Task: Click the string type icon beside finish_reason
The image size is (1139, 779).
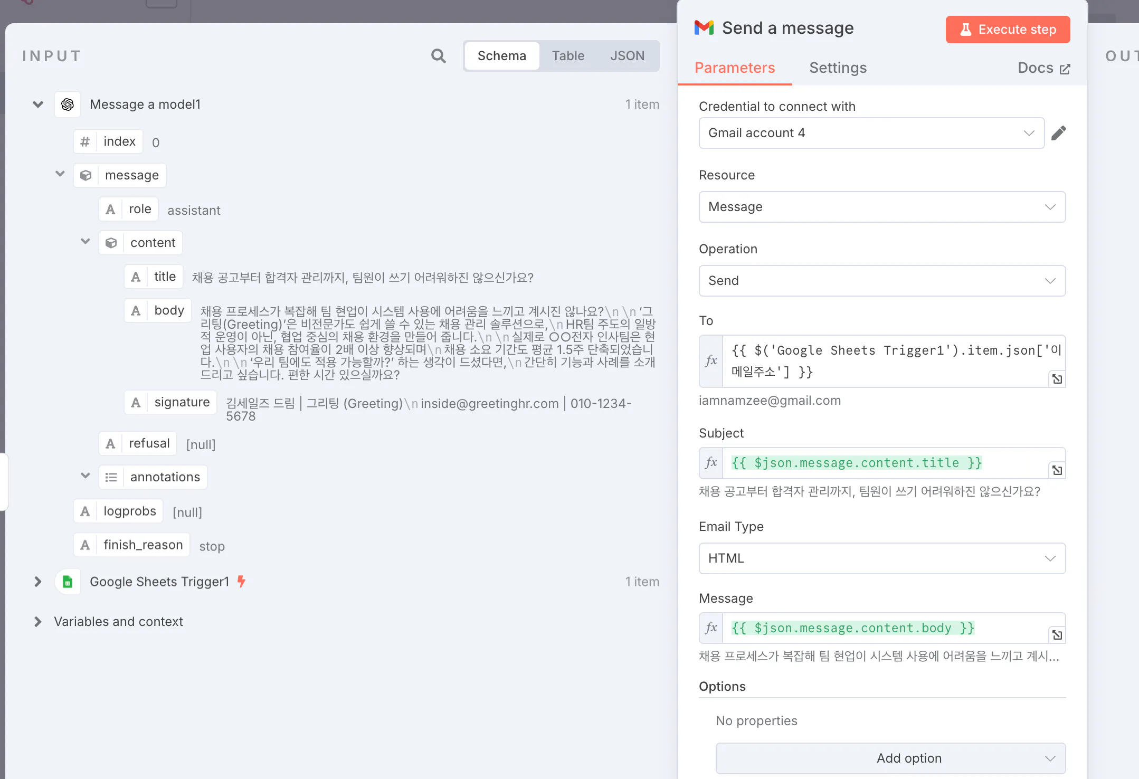Action: [85, 545]
